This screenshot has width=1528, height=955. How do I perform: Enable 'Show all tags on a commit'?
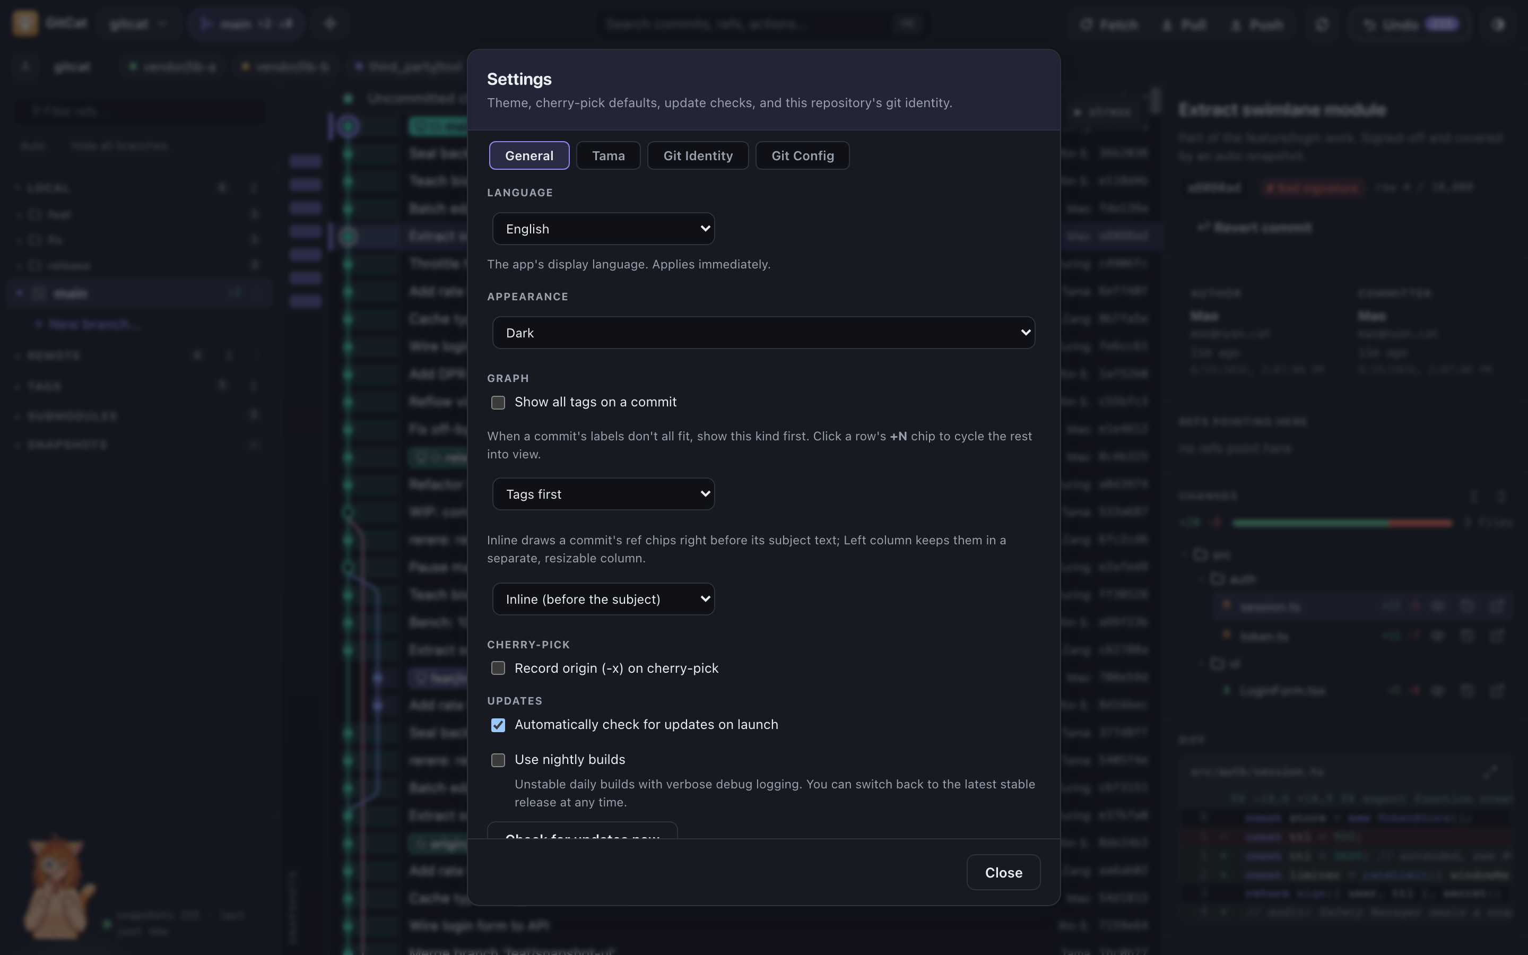[498, 402]
